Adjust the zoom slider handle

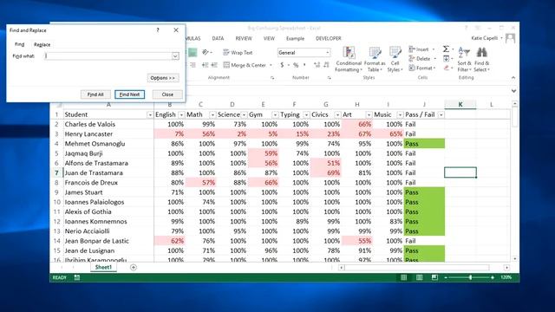[470, 277]
